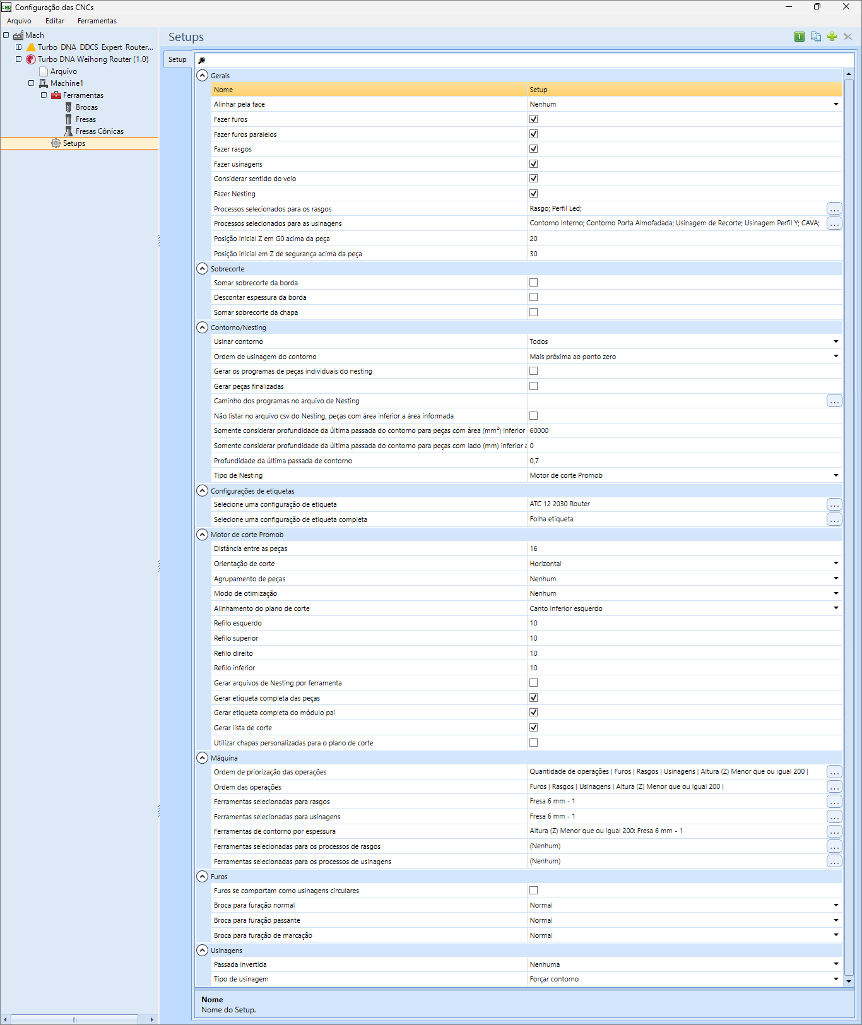The image size is (862, 1025).
Task: Select the Mach factory icon in tree
Action: point(18,35)
